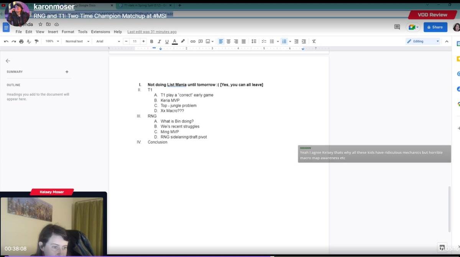The width and height of the screenshot is (460, 257).
Task: Open the Extensions menu
Action: 100,32
